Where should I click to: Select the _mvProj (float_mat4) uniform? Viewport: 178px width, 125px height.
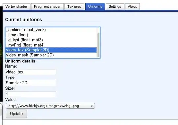click(x=51, y=45)
